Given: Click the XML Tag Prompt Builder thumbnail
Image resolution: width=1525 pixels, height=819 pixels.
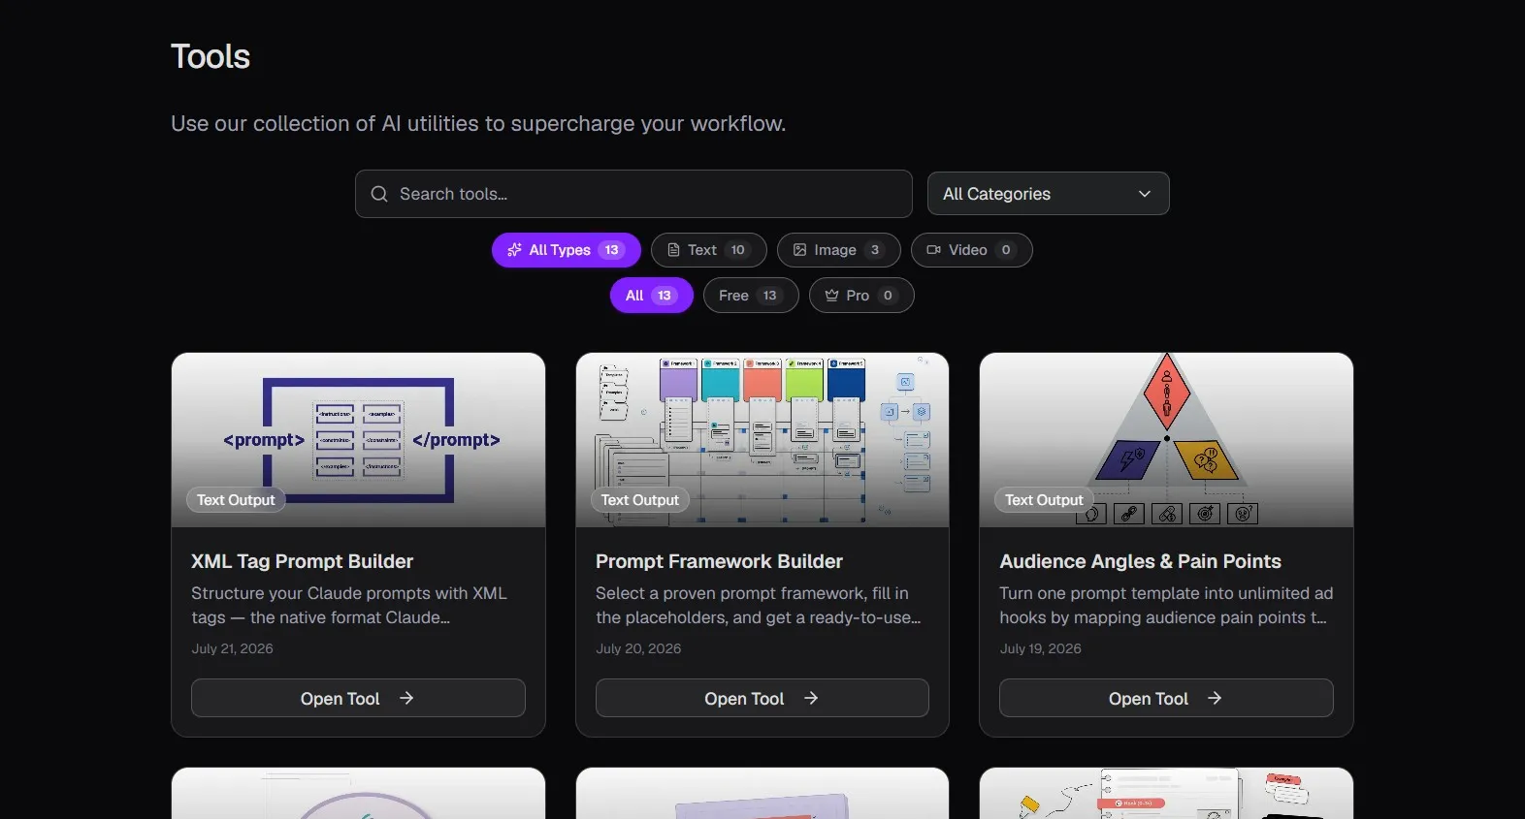Looking at the screenshot, I should [x=358, y=440].
